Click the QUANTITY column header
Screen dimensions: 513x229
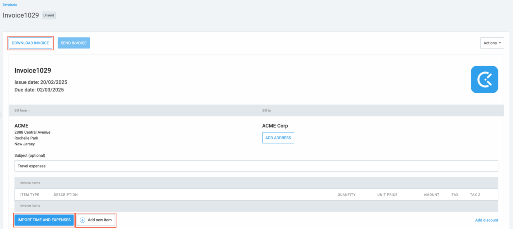[x=347, y=195]
